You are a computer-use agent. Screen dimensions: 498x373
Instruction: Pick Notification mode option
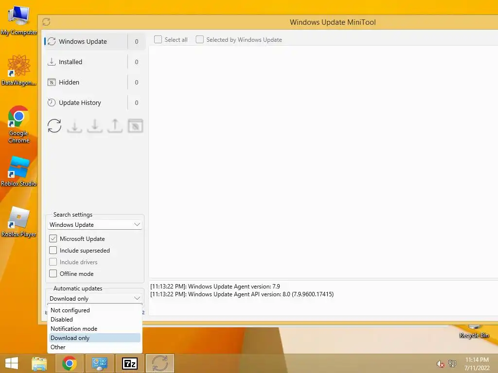(95, 329)
